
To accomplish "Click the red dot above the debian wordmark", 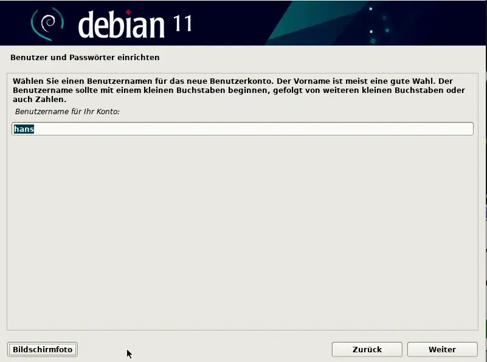I will [x=129, y=12].
